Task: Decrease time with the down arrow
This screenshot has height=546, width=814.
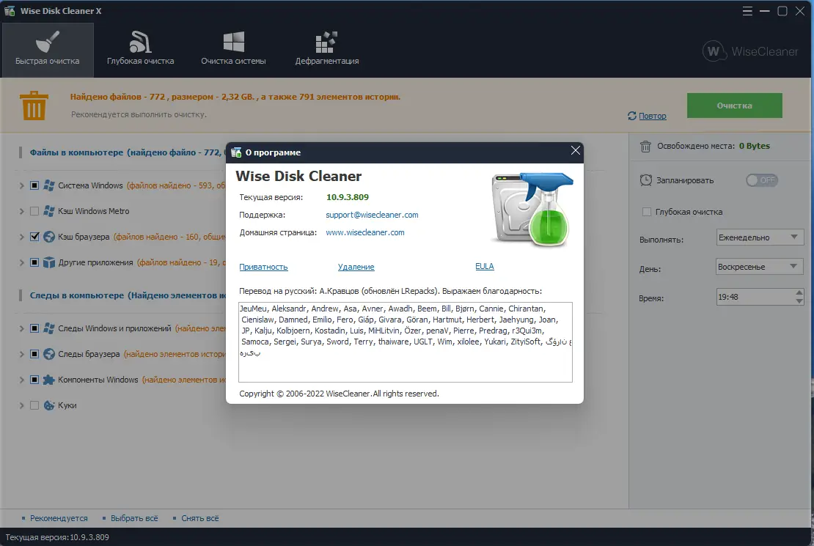Action: (x=799, y=301)
